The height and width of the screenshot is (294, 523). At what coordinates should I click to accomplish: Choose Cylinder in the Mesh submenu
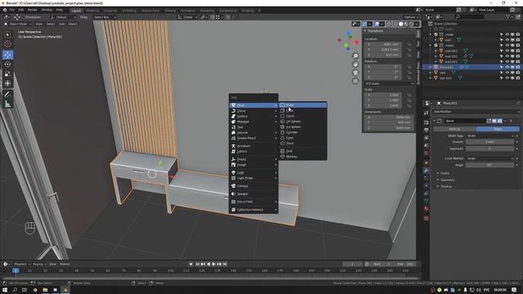pyautogui.click(x=302, y=132)
